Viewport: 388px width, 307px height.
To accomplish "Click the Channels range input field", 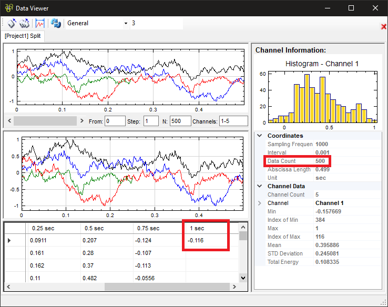I will click(x=233, y=121).
